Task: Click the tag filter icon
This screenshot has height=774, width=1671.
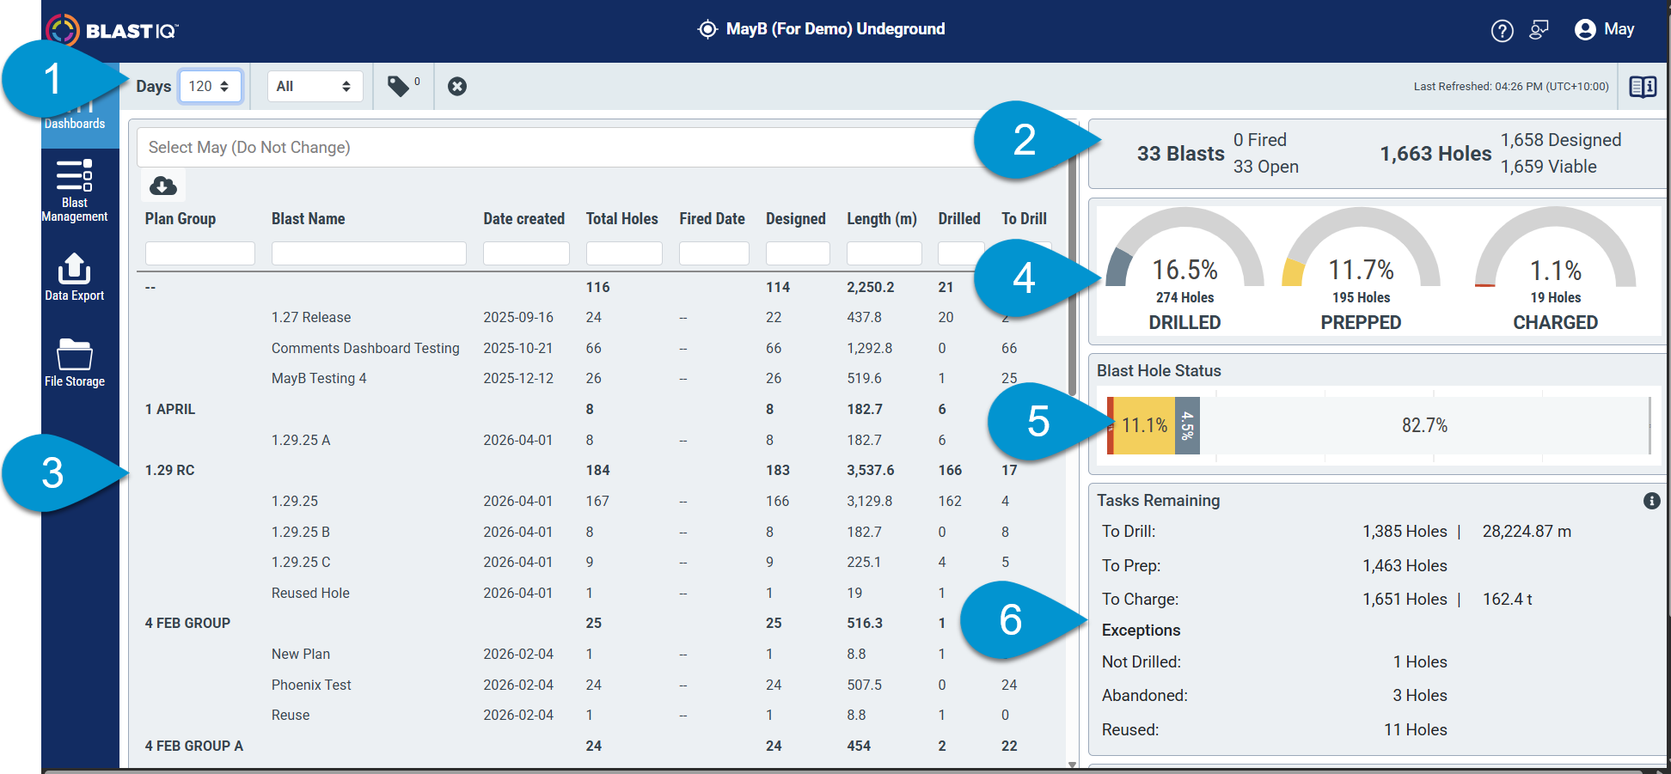Action: click(x=399, y=86)
